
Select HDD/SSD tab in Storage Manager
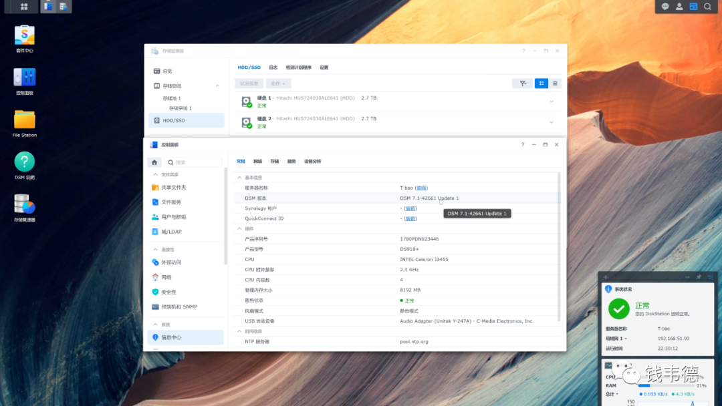[x=249, y=67]
